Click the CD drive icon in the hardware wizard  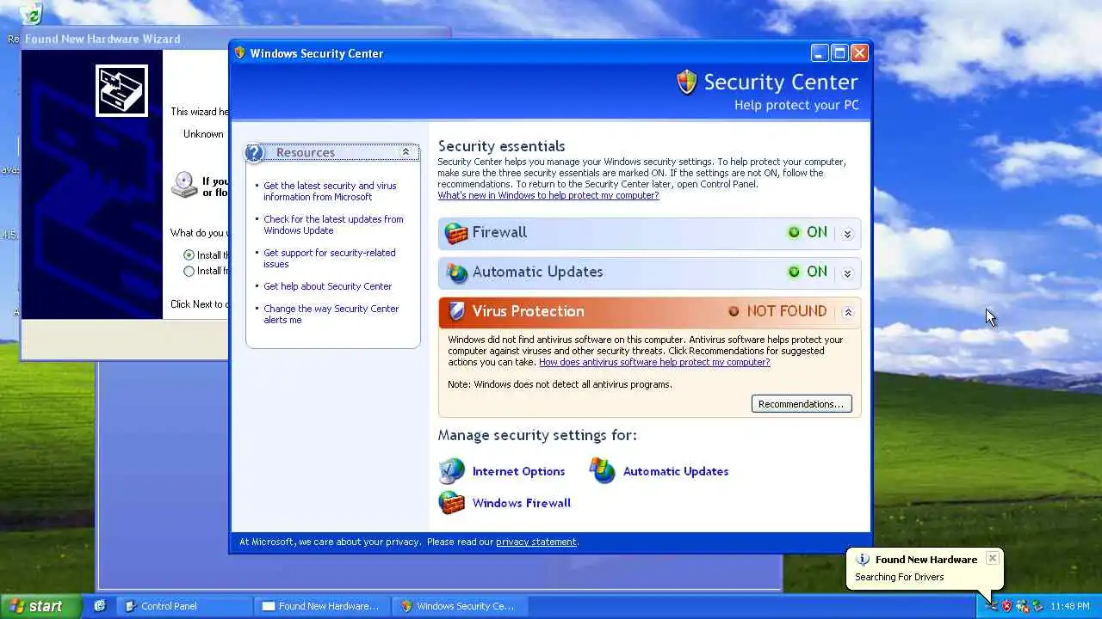coord(184,184)
